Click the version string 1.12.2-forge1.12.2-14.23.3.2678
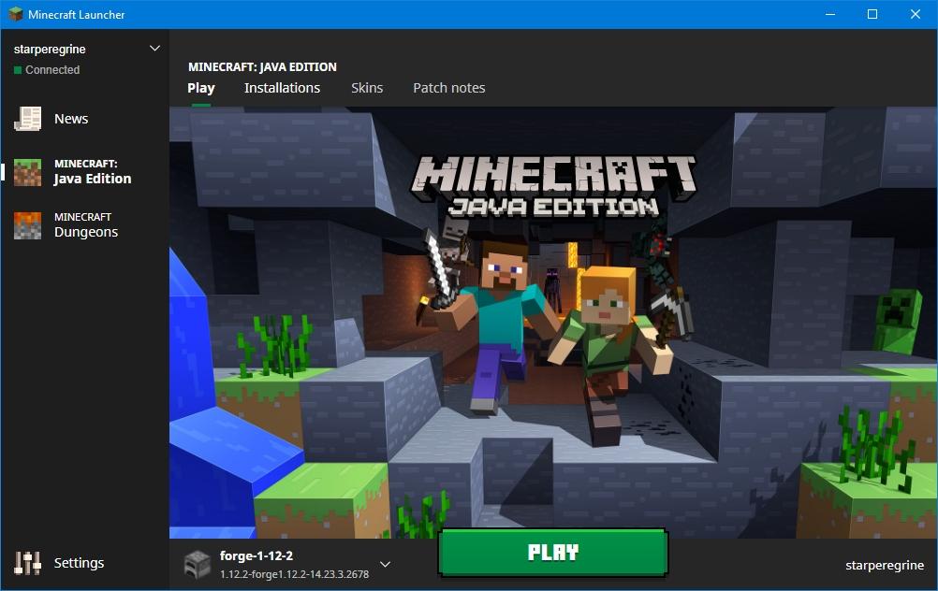The height and width of the screenshot is (591, 938). point(294,574)
